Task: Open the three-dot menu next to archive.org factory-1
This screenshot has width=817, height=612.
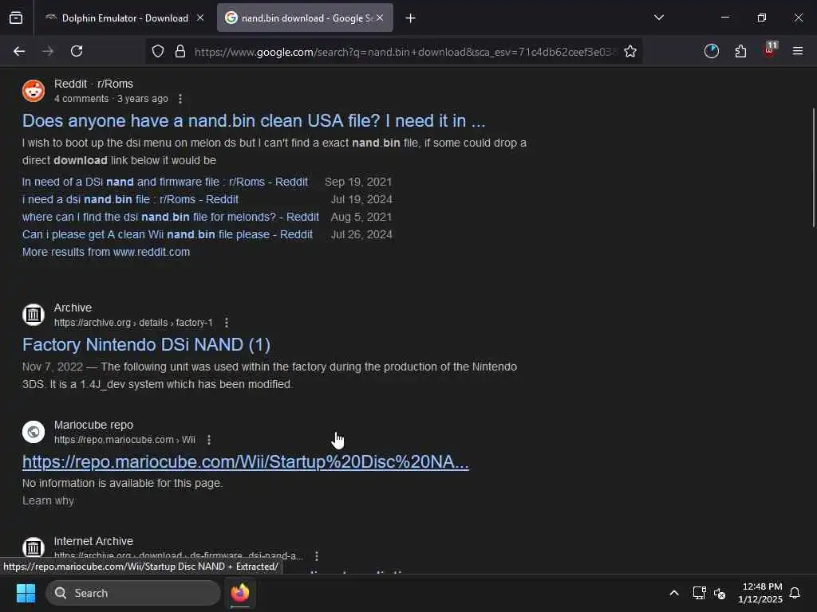Action: [227, 323]
